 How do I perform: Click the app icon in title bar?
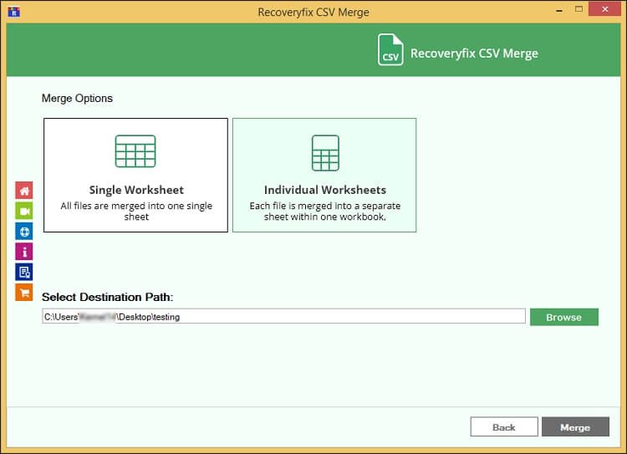[x=13, y=12]
